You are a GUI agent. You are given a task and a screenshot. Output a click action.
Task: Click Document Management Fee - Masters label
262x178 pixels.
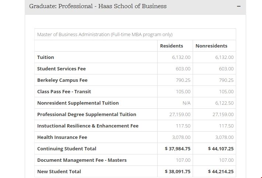coord(82,160)
